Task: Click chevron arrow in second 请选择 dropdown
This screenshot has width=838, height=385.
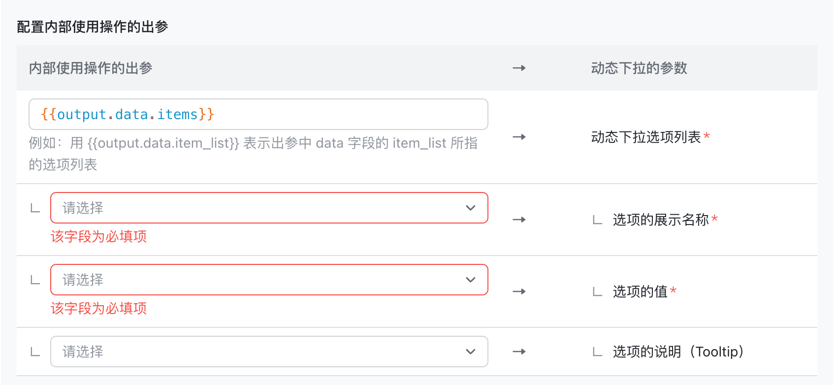Action: pos(471,280)
